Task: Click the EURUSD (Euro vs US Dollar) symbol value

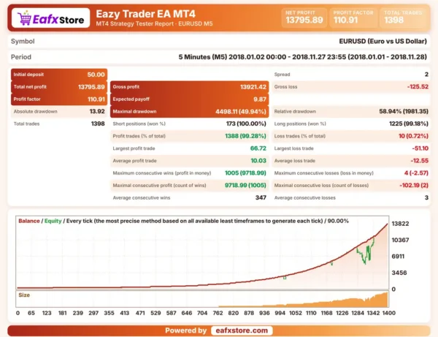Action: (383, 41)
